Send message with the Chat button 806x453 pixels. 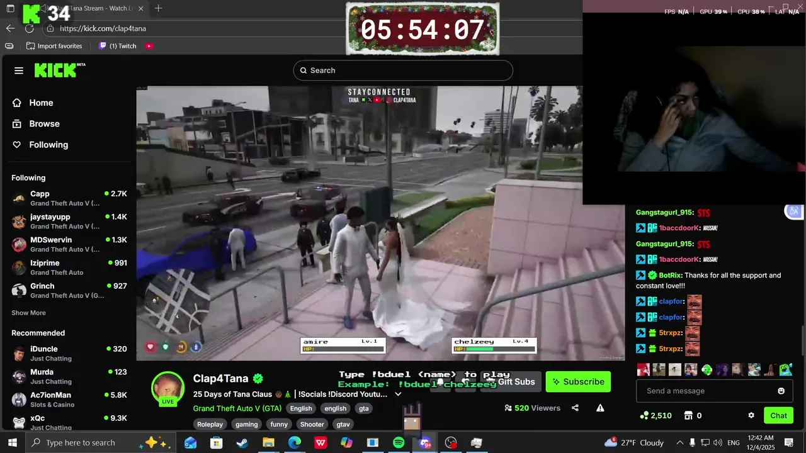click(x=779, y=416)
